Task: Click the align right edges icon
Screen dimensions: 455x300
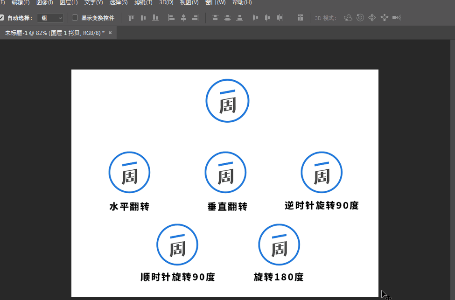Action: [x=196, y=17]
